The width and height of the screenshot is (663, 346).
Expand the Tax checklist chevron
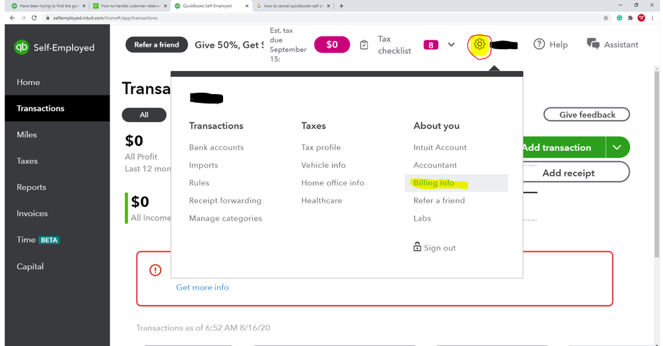click(x=451, y=45)
